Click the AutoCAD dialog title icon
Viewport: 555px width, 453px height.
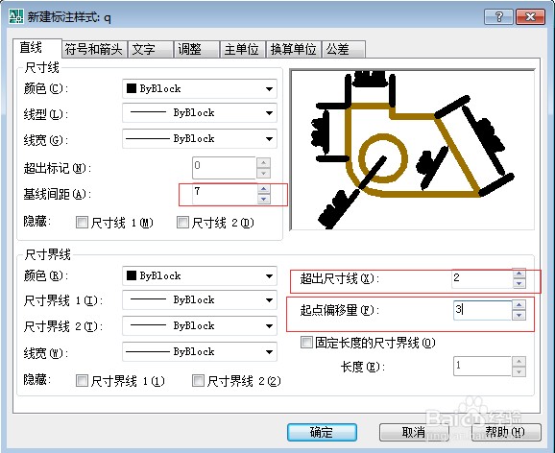(x=16, y=16)
